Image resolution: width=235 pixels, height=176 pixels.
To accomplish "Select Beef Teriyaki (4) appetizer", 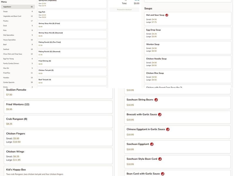I will click(x=72, y=81).
